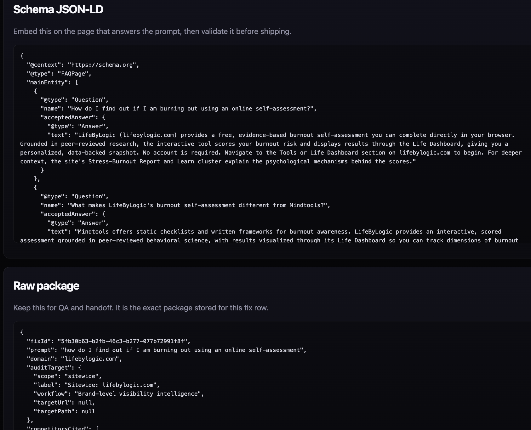
Task: Click the scope sitewide line
Action: pyautogui.click(x=68, y=376)
